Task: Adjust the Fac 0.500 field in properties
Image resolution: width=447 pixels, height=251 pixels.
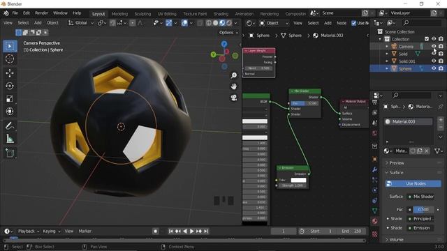Action: tap(423, 209)
